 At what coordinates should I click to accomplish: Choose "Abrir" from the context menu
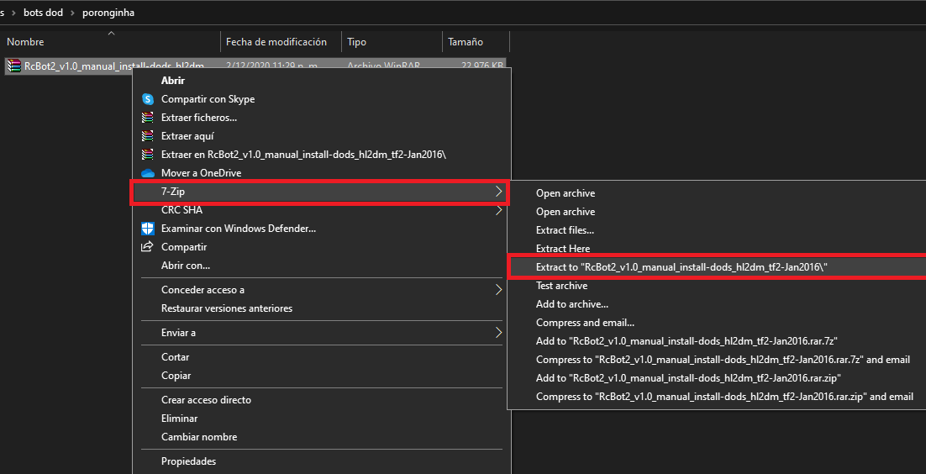click(x=172, y=81)
